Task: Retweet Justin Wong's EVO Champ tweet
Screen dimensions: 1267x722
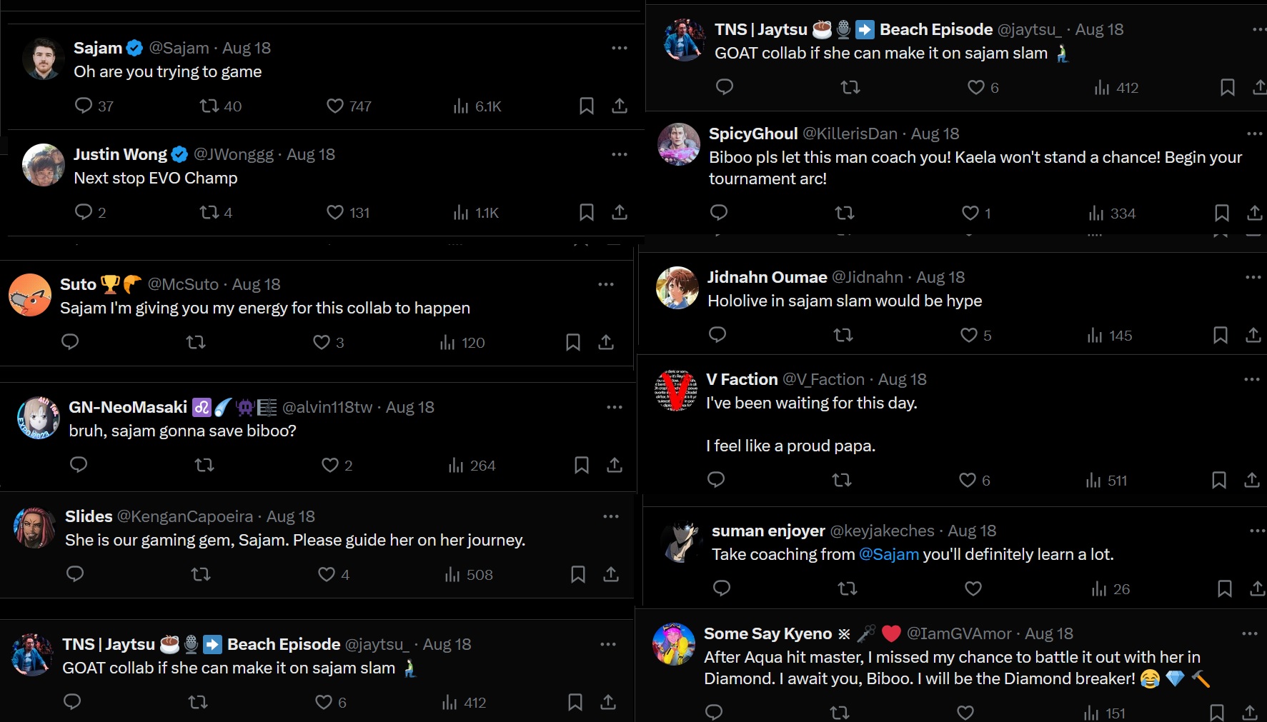Action: point(209,212)
